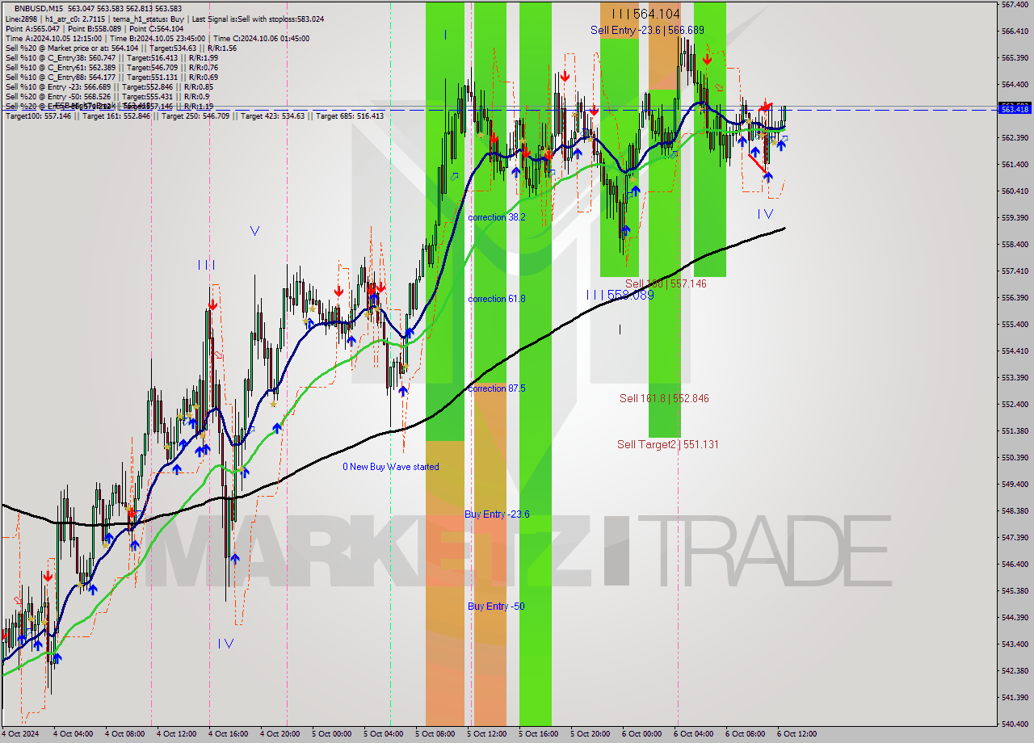
Task: Click the 559.390 price axis value
Action: (x=1015, y=218)
